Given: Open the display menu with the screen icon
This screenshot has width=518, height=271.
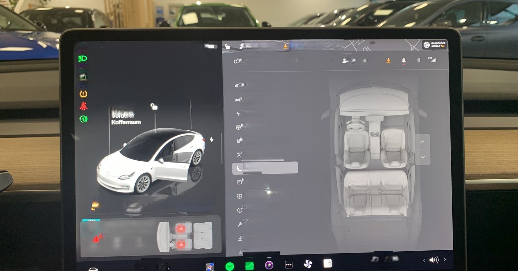Looking at the screenshot, I should (x=239, y=182).
